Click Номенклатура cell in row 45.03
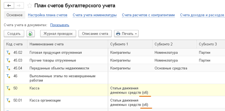Viewport: 225px width, 111px height. pyautogui.click(x=166, y=60)
